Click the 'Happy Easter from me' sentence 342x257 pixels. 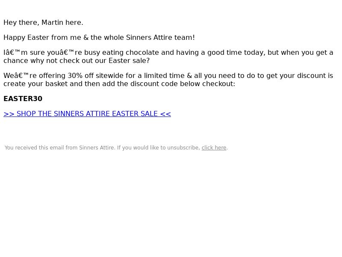click(42, 38)
